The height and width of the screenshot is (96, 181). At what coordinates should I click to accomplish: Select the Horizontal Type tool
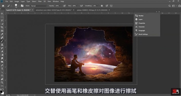coord(2,69)
